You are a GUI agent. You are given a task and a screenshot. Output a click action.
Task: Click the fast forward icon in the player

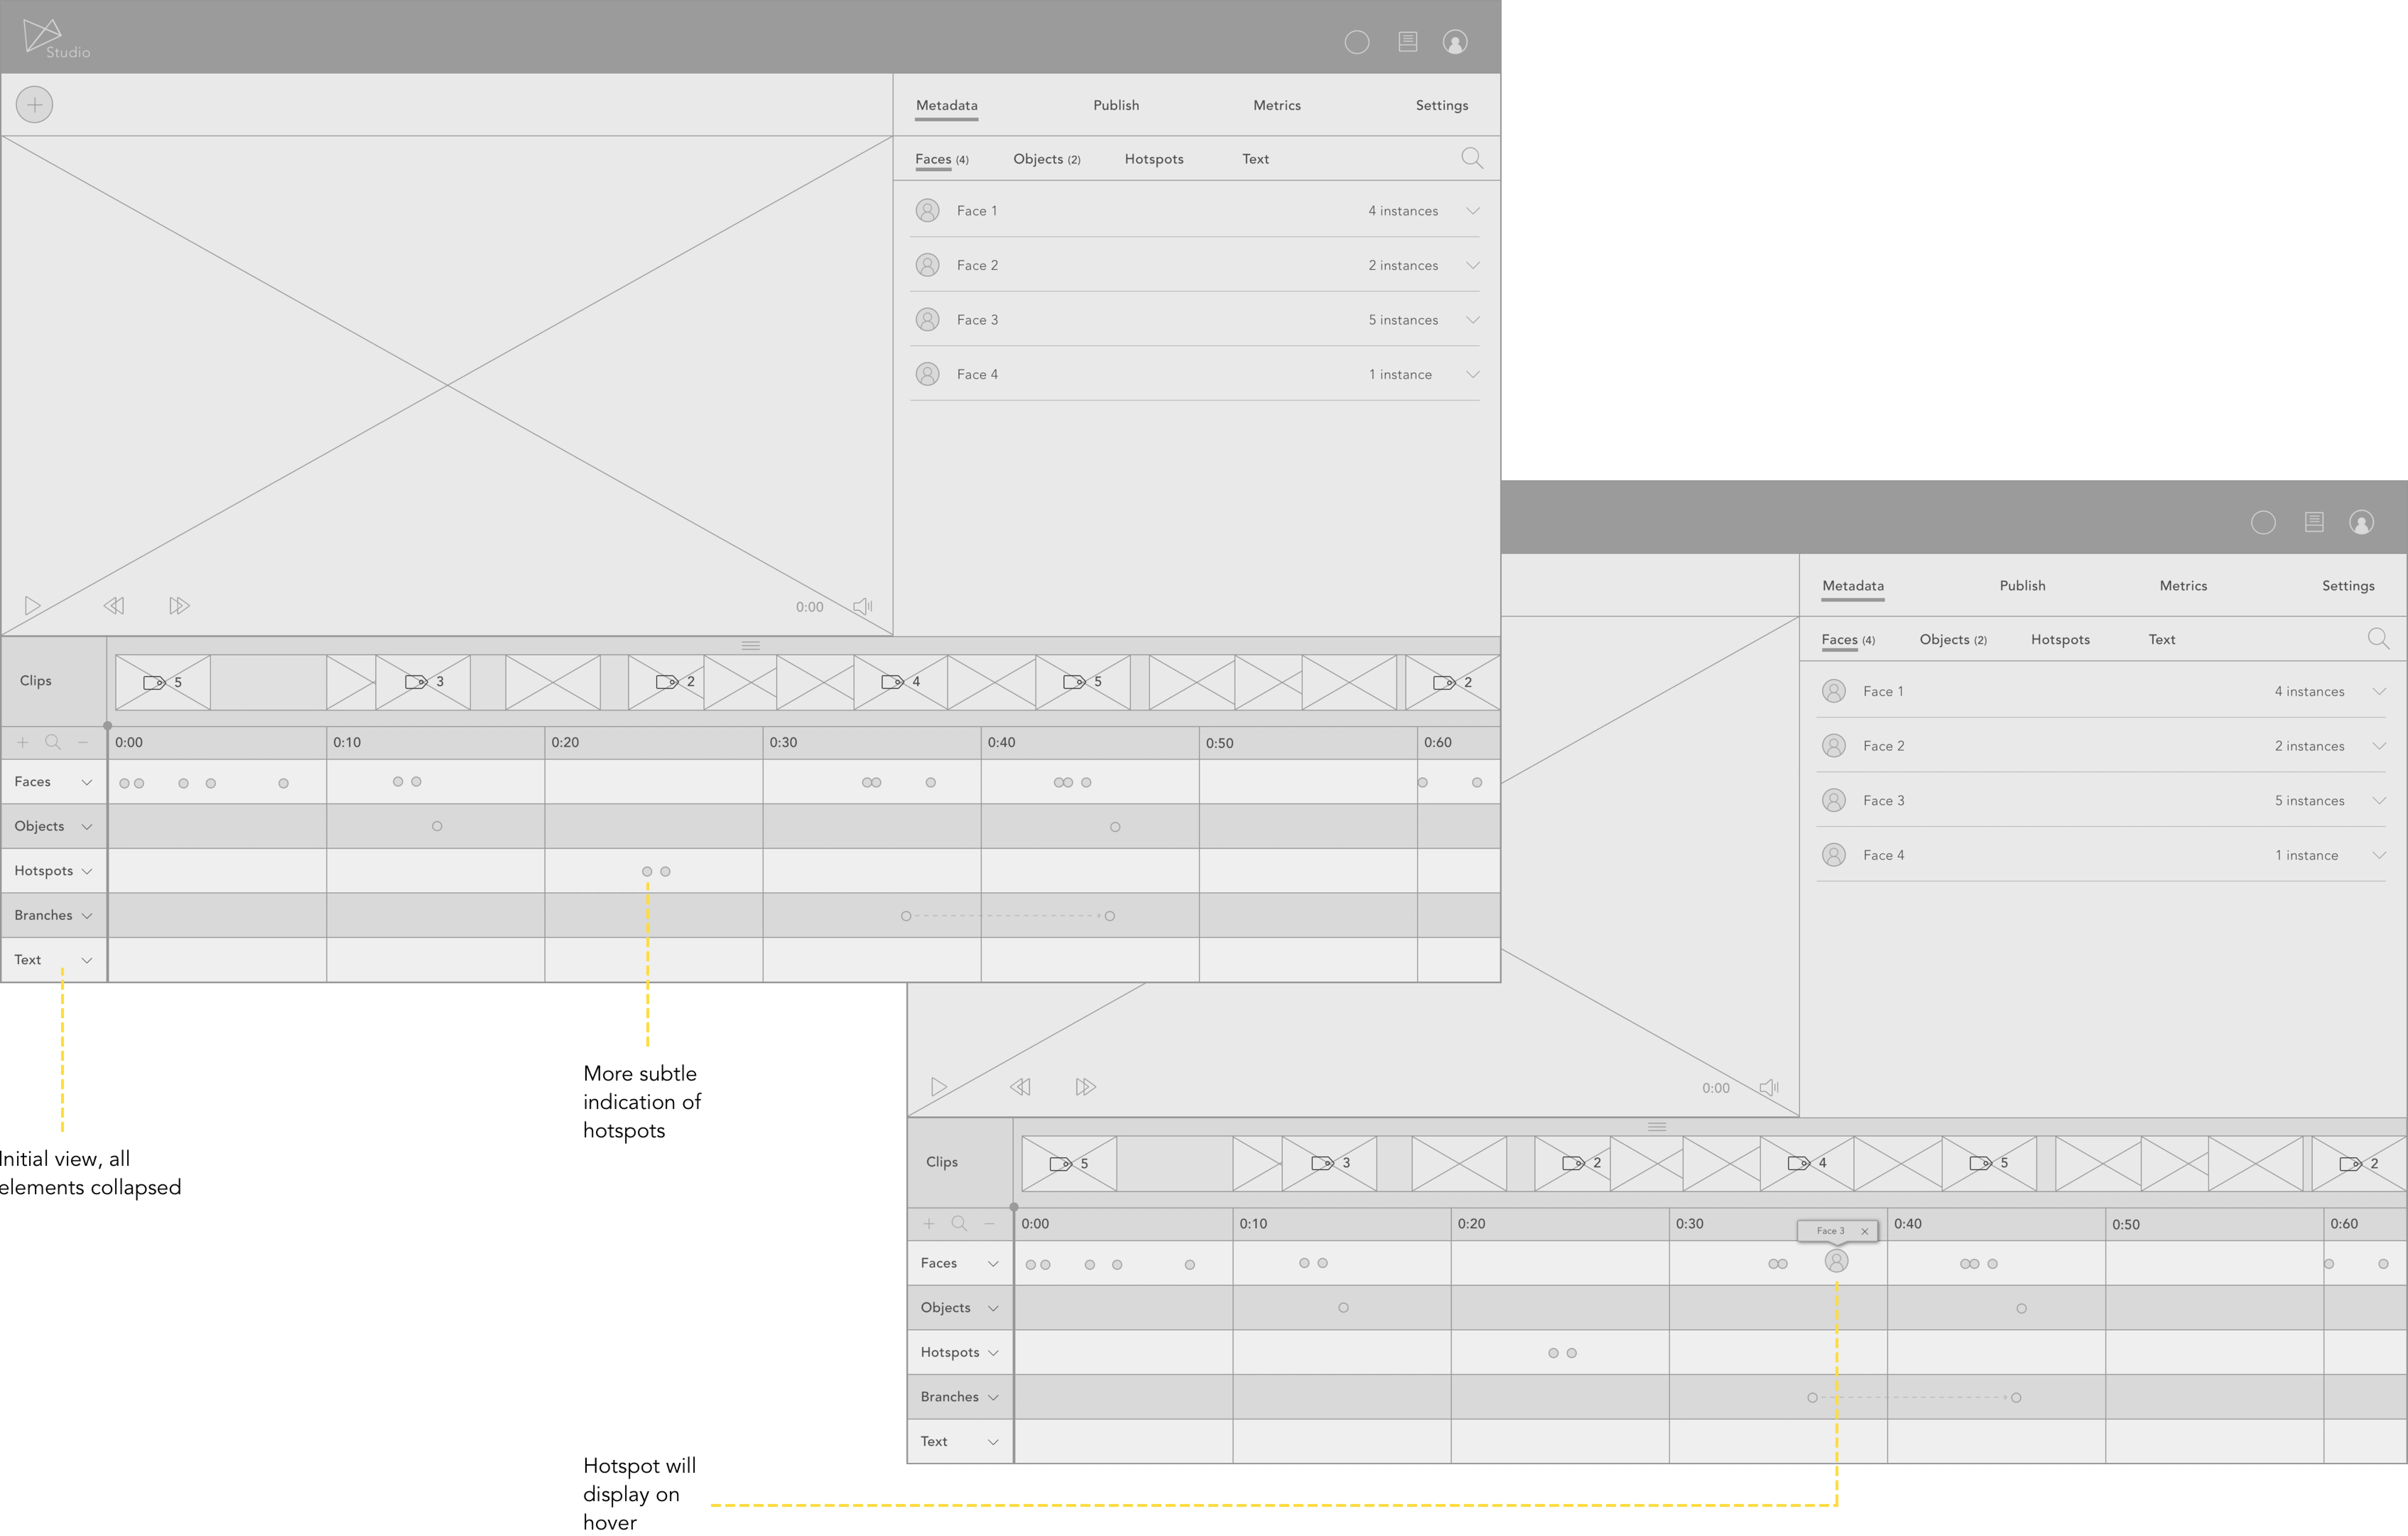point(179,606)
